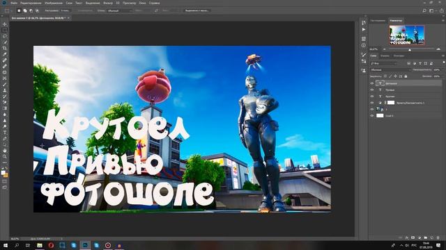Image resolution: width=446 pixels, height=250 pixels.
Task: Click the foreground color swatch
Action: [x=3, y=172]
